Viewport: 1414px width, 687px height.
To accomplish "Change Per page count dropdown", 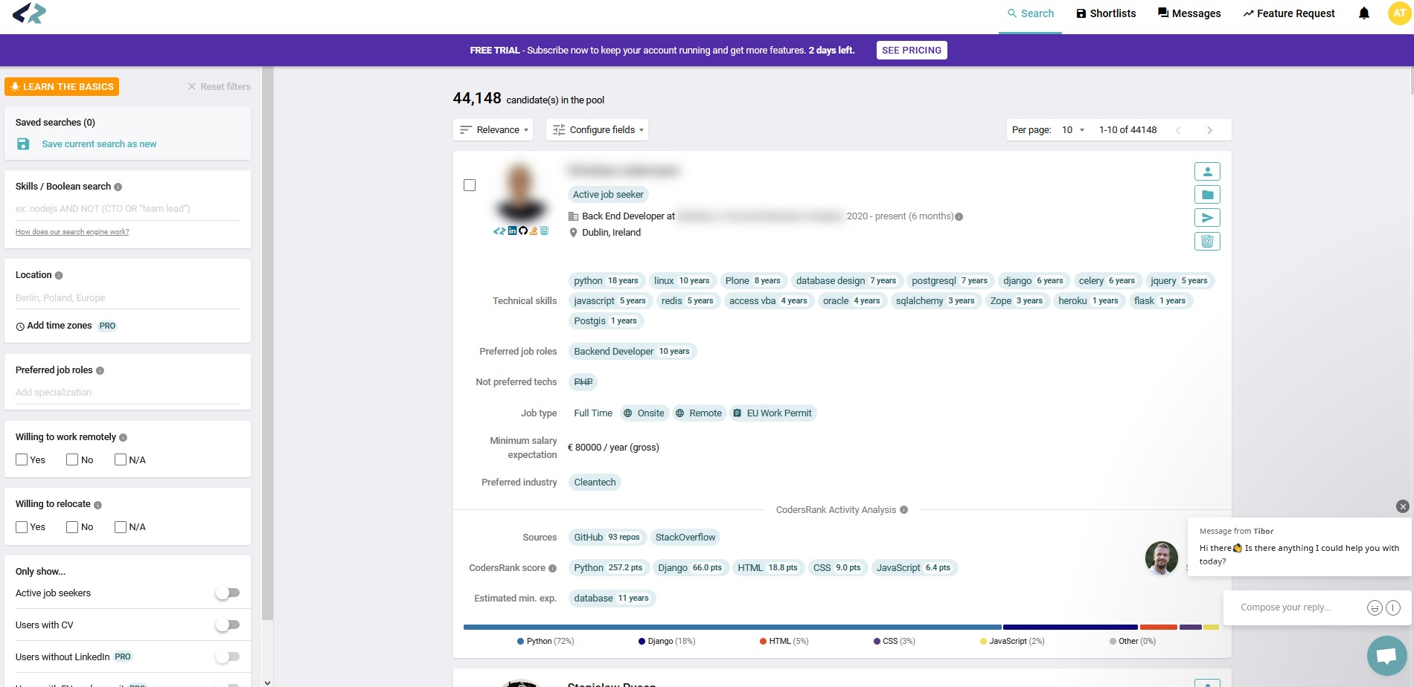I will 1072,130.
